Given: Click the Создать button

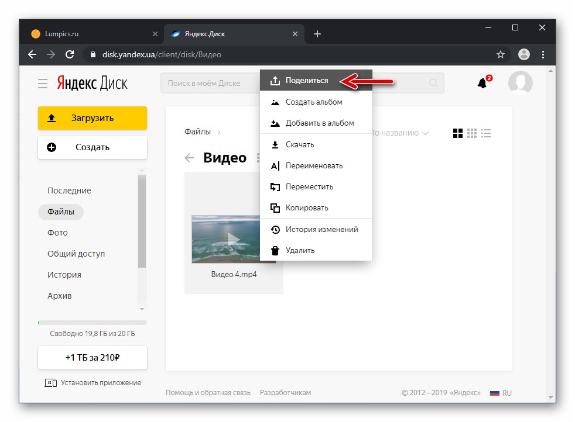Looking at the screenshot, I should point(93,147).
